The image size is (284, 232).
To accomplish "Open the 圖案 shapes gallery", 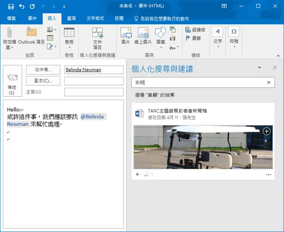I will [x=160, y=38].
